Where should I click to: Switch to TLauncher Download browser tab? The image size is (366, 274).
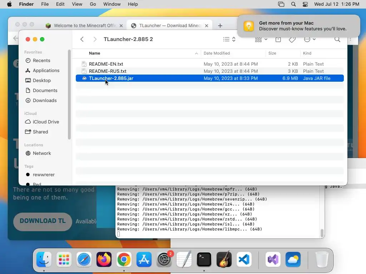coord(170,26)
